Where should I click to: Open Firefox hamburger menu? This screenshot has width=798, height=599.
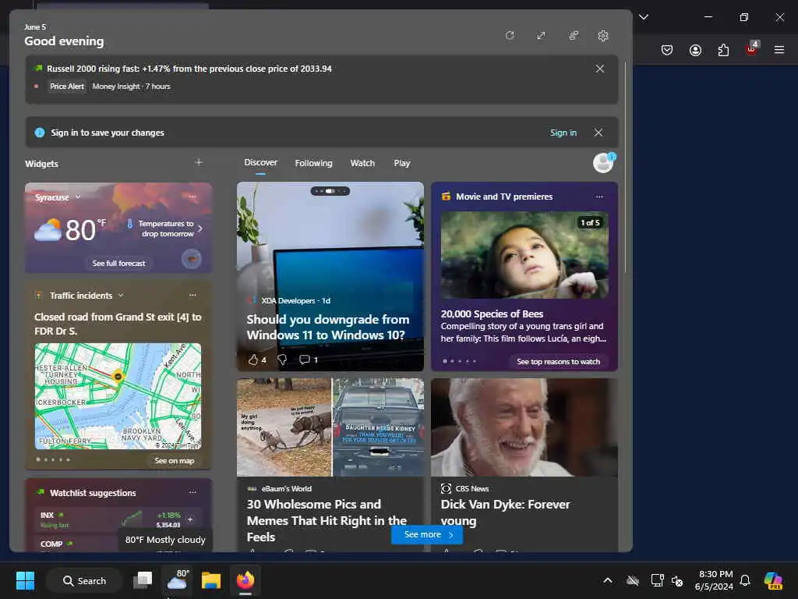click(779, 50)
